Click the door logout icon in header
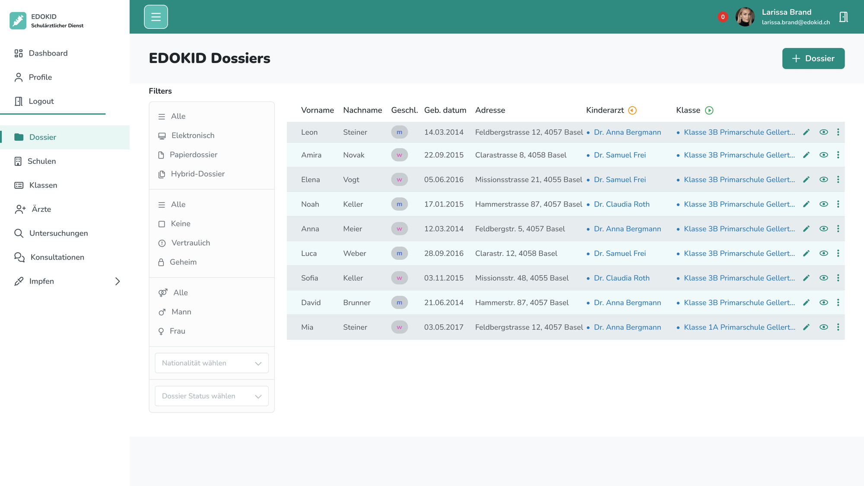 coord(843,17)
